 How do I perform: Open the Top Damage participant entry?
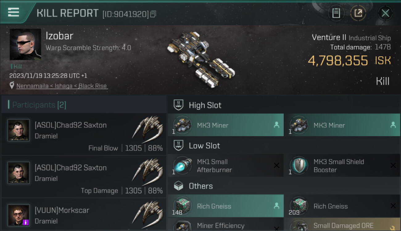(83, 177)
